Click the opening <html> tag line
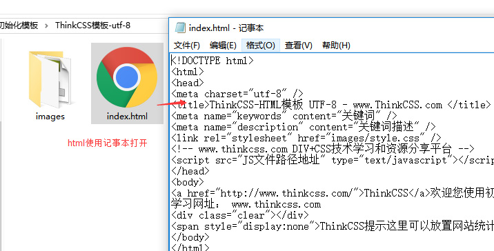Screen dimensions: 494x251 pos(188,72)
